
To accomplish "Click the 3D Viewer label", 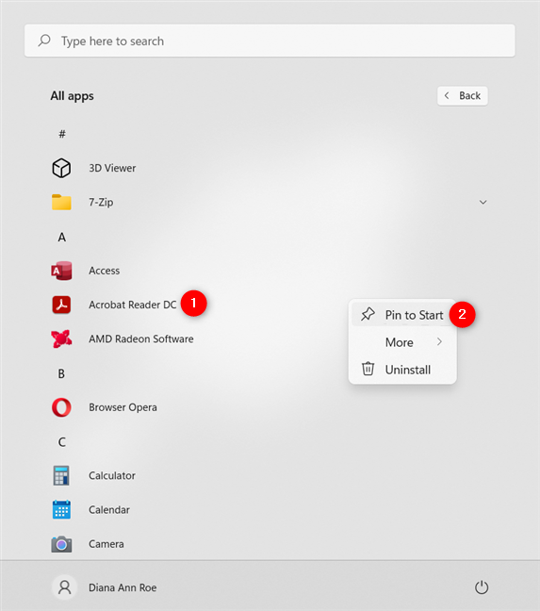I will tap(112, 168).
